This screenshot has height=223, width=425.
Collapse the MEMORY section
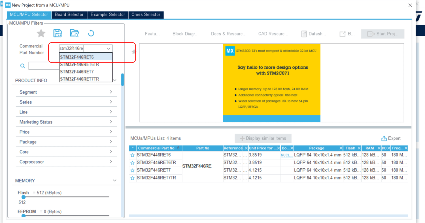click(x=114, y=181)
